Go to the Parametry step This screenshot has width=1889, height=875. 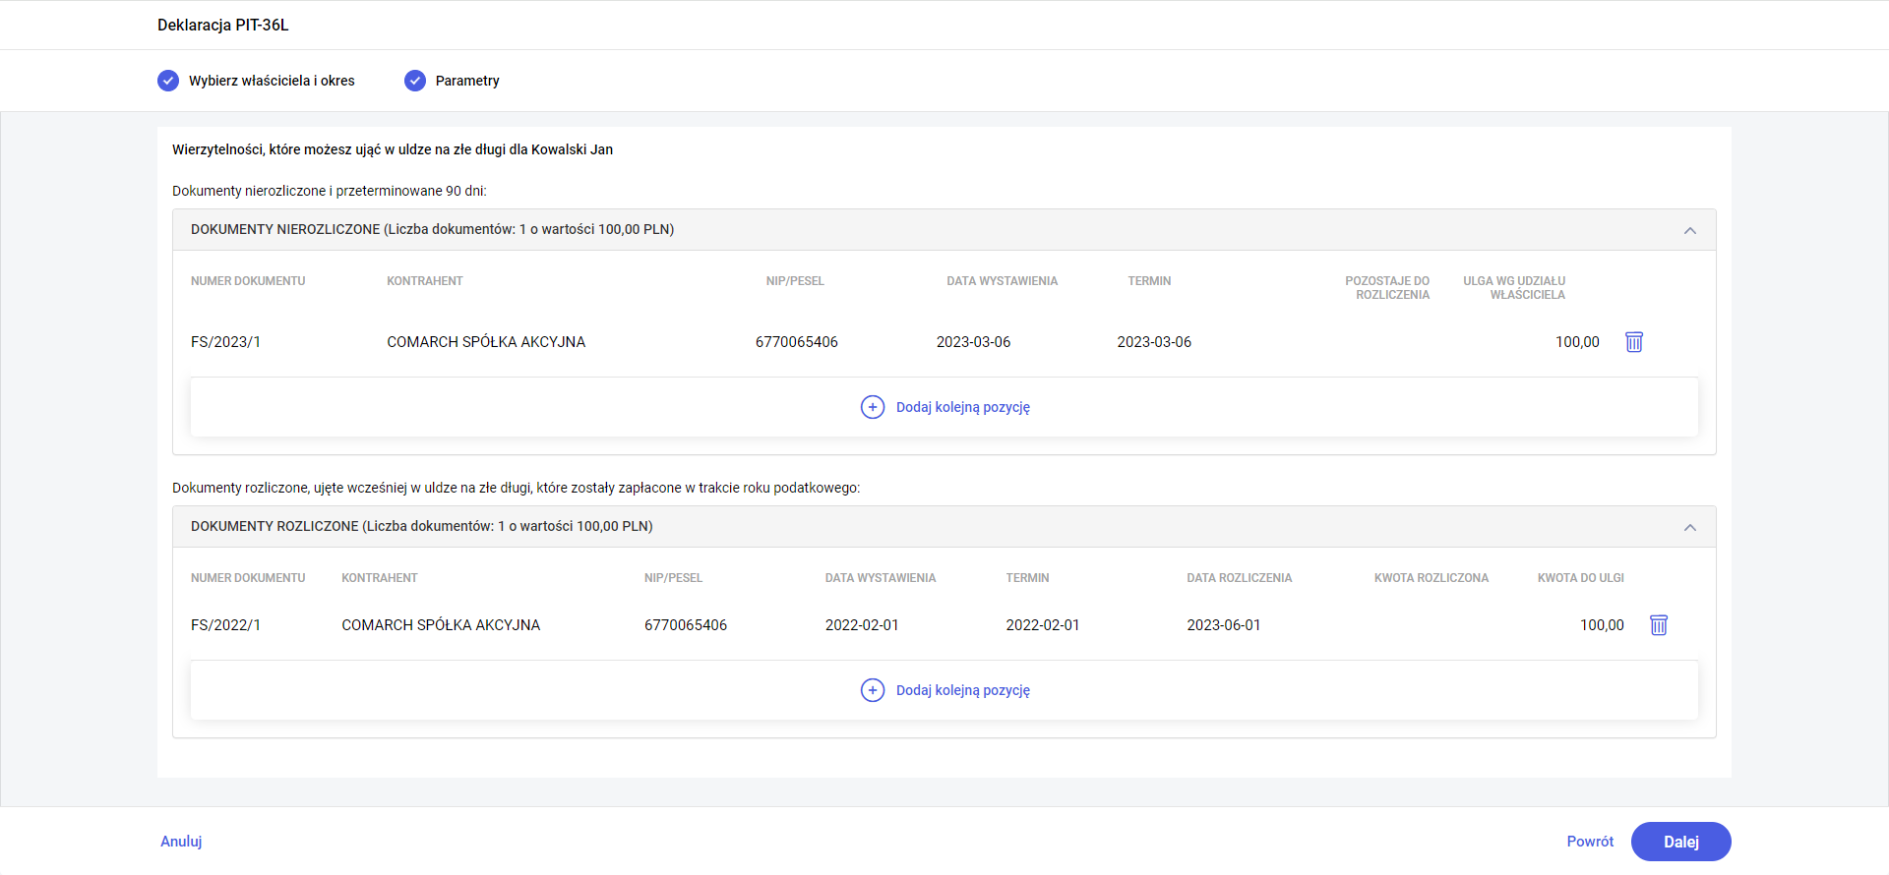[x=467, y=81]
